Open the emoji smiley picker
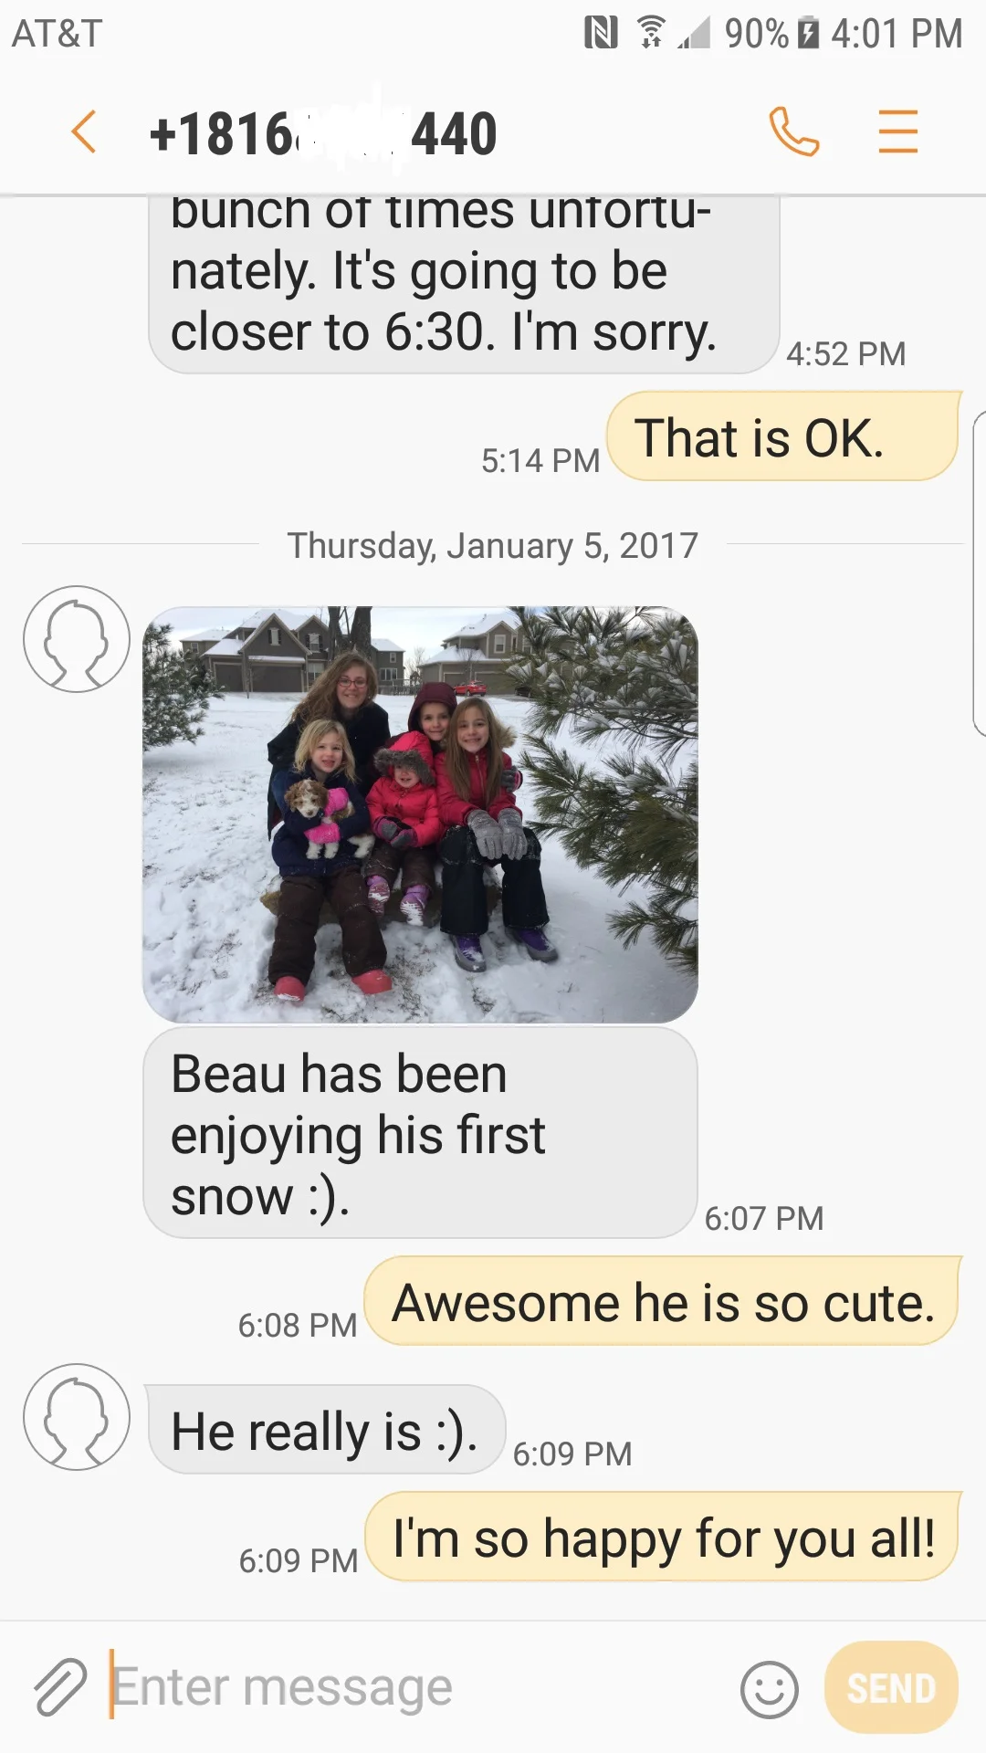 pyautogui.click(x=769, y=1689)
